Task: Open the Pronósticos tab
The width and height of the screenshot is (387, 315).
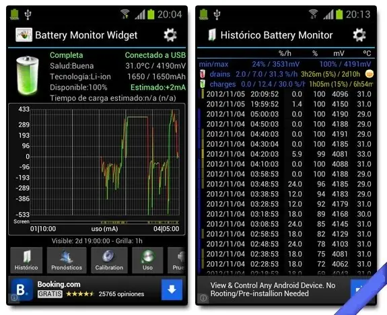Action: [67, 260]
